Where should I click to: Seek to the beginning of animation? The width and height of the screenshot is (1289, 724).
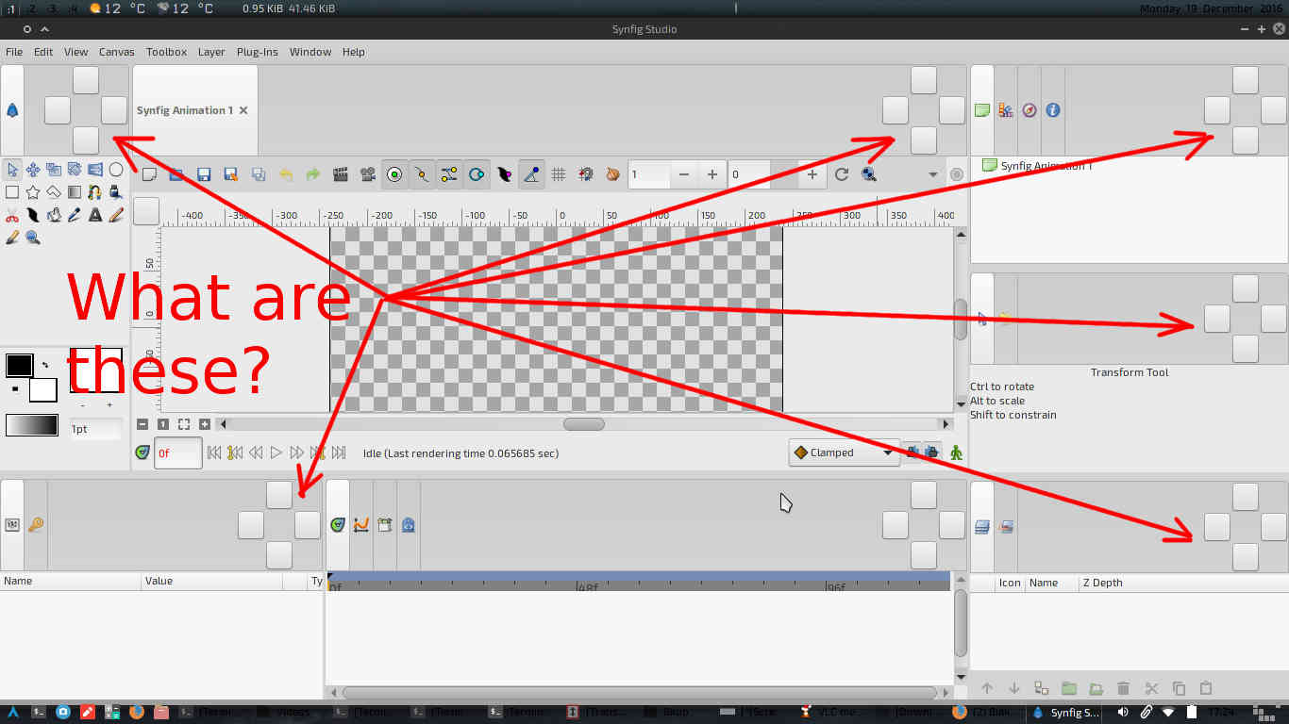[214, 452]
